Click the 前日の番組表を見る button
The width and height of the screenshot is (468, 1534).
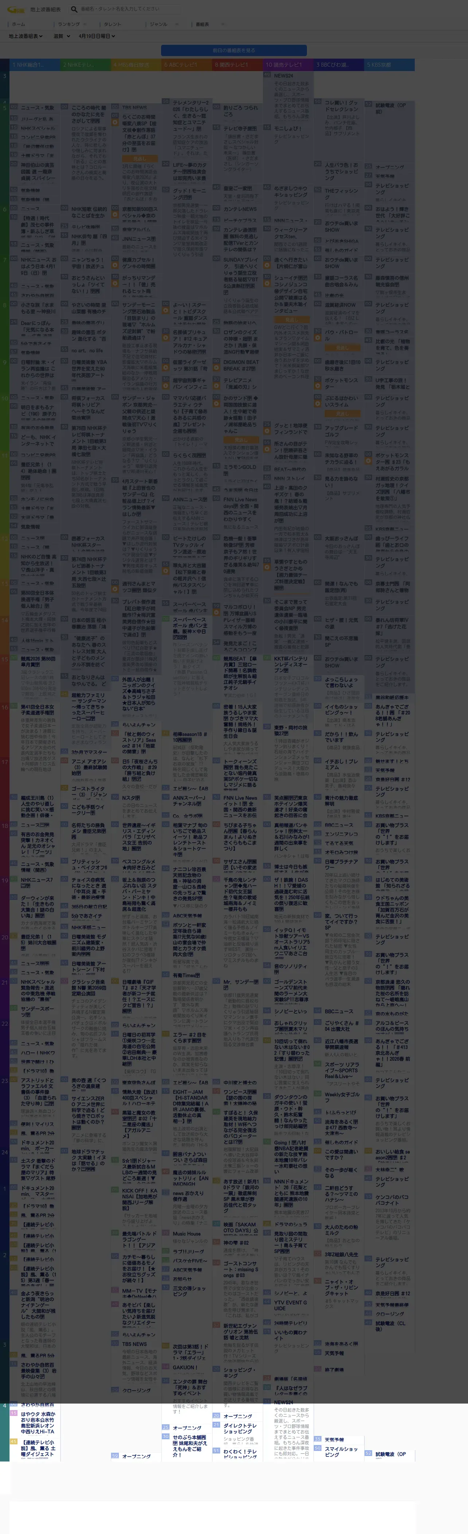coord(234,51)
